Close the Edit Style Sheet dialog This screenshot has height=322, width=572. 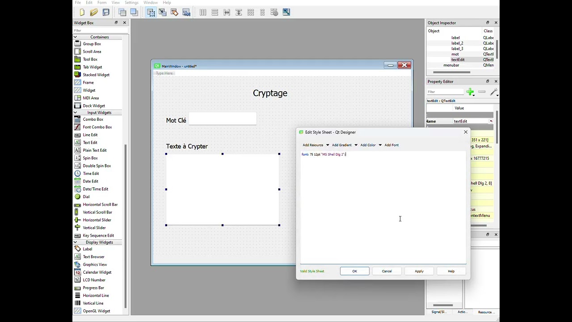(x=466, y=132)
